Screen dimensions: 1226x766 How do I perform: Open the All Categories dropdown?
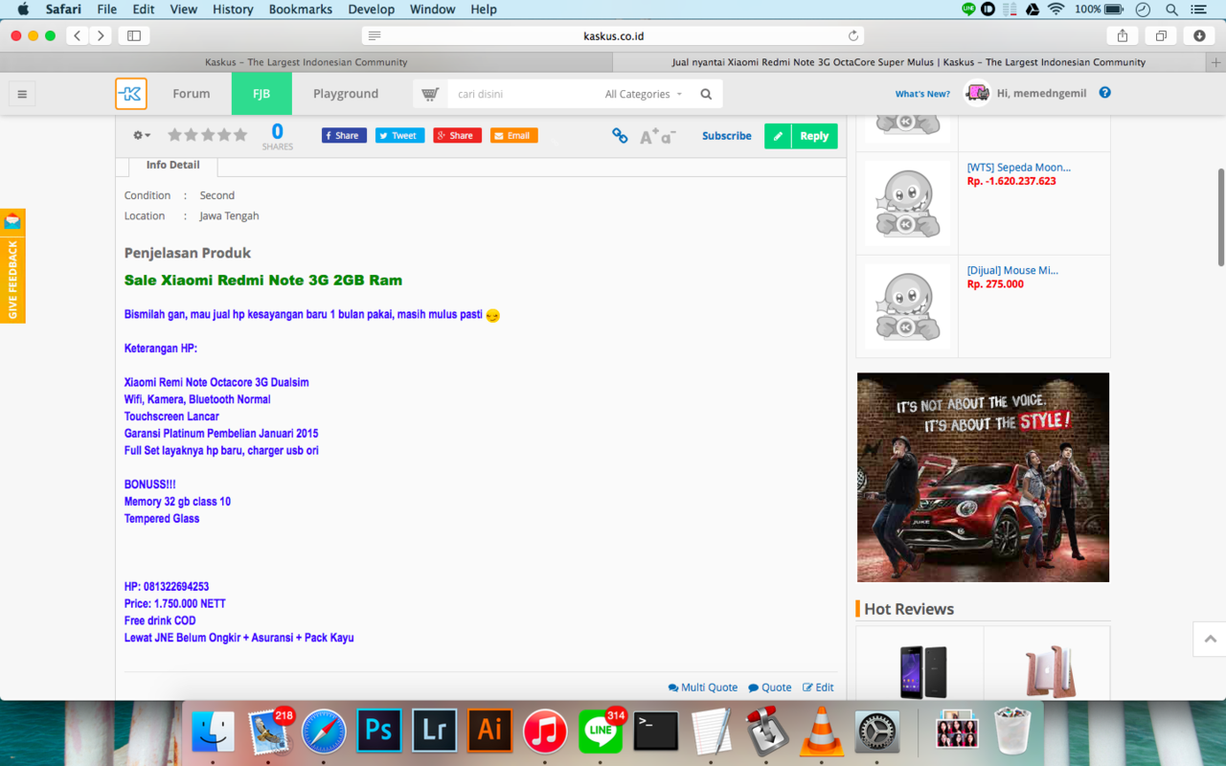click(x=644, y=94)
